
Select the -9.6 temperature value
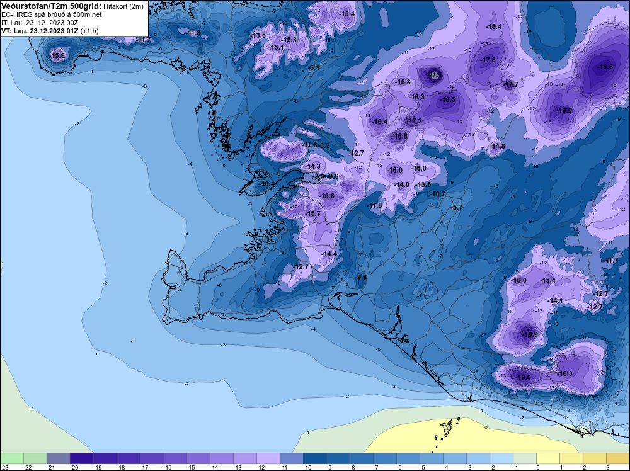333,177
